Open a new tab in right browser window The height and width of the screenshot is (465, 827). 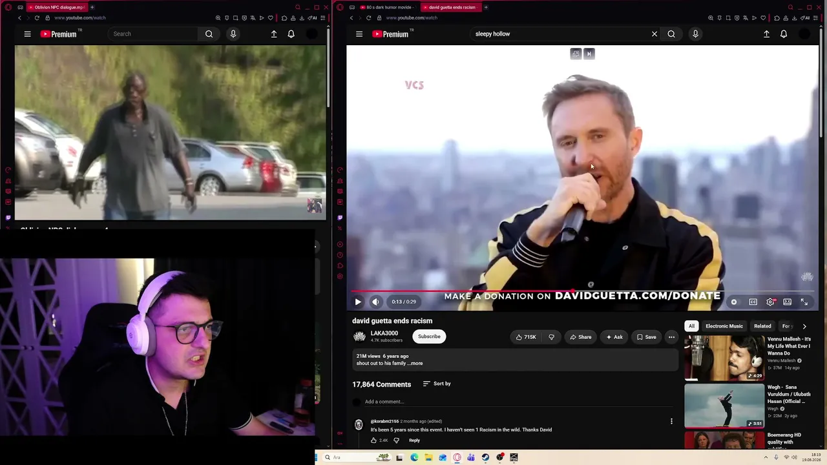(486, 7)
